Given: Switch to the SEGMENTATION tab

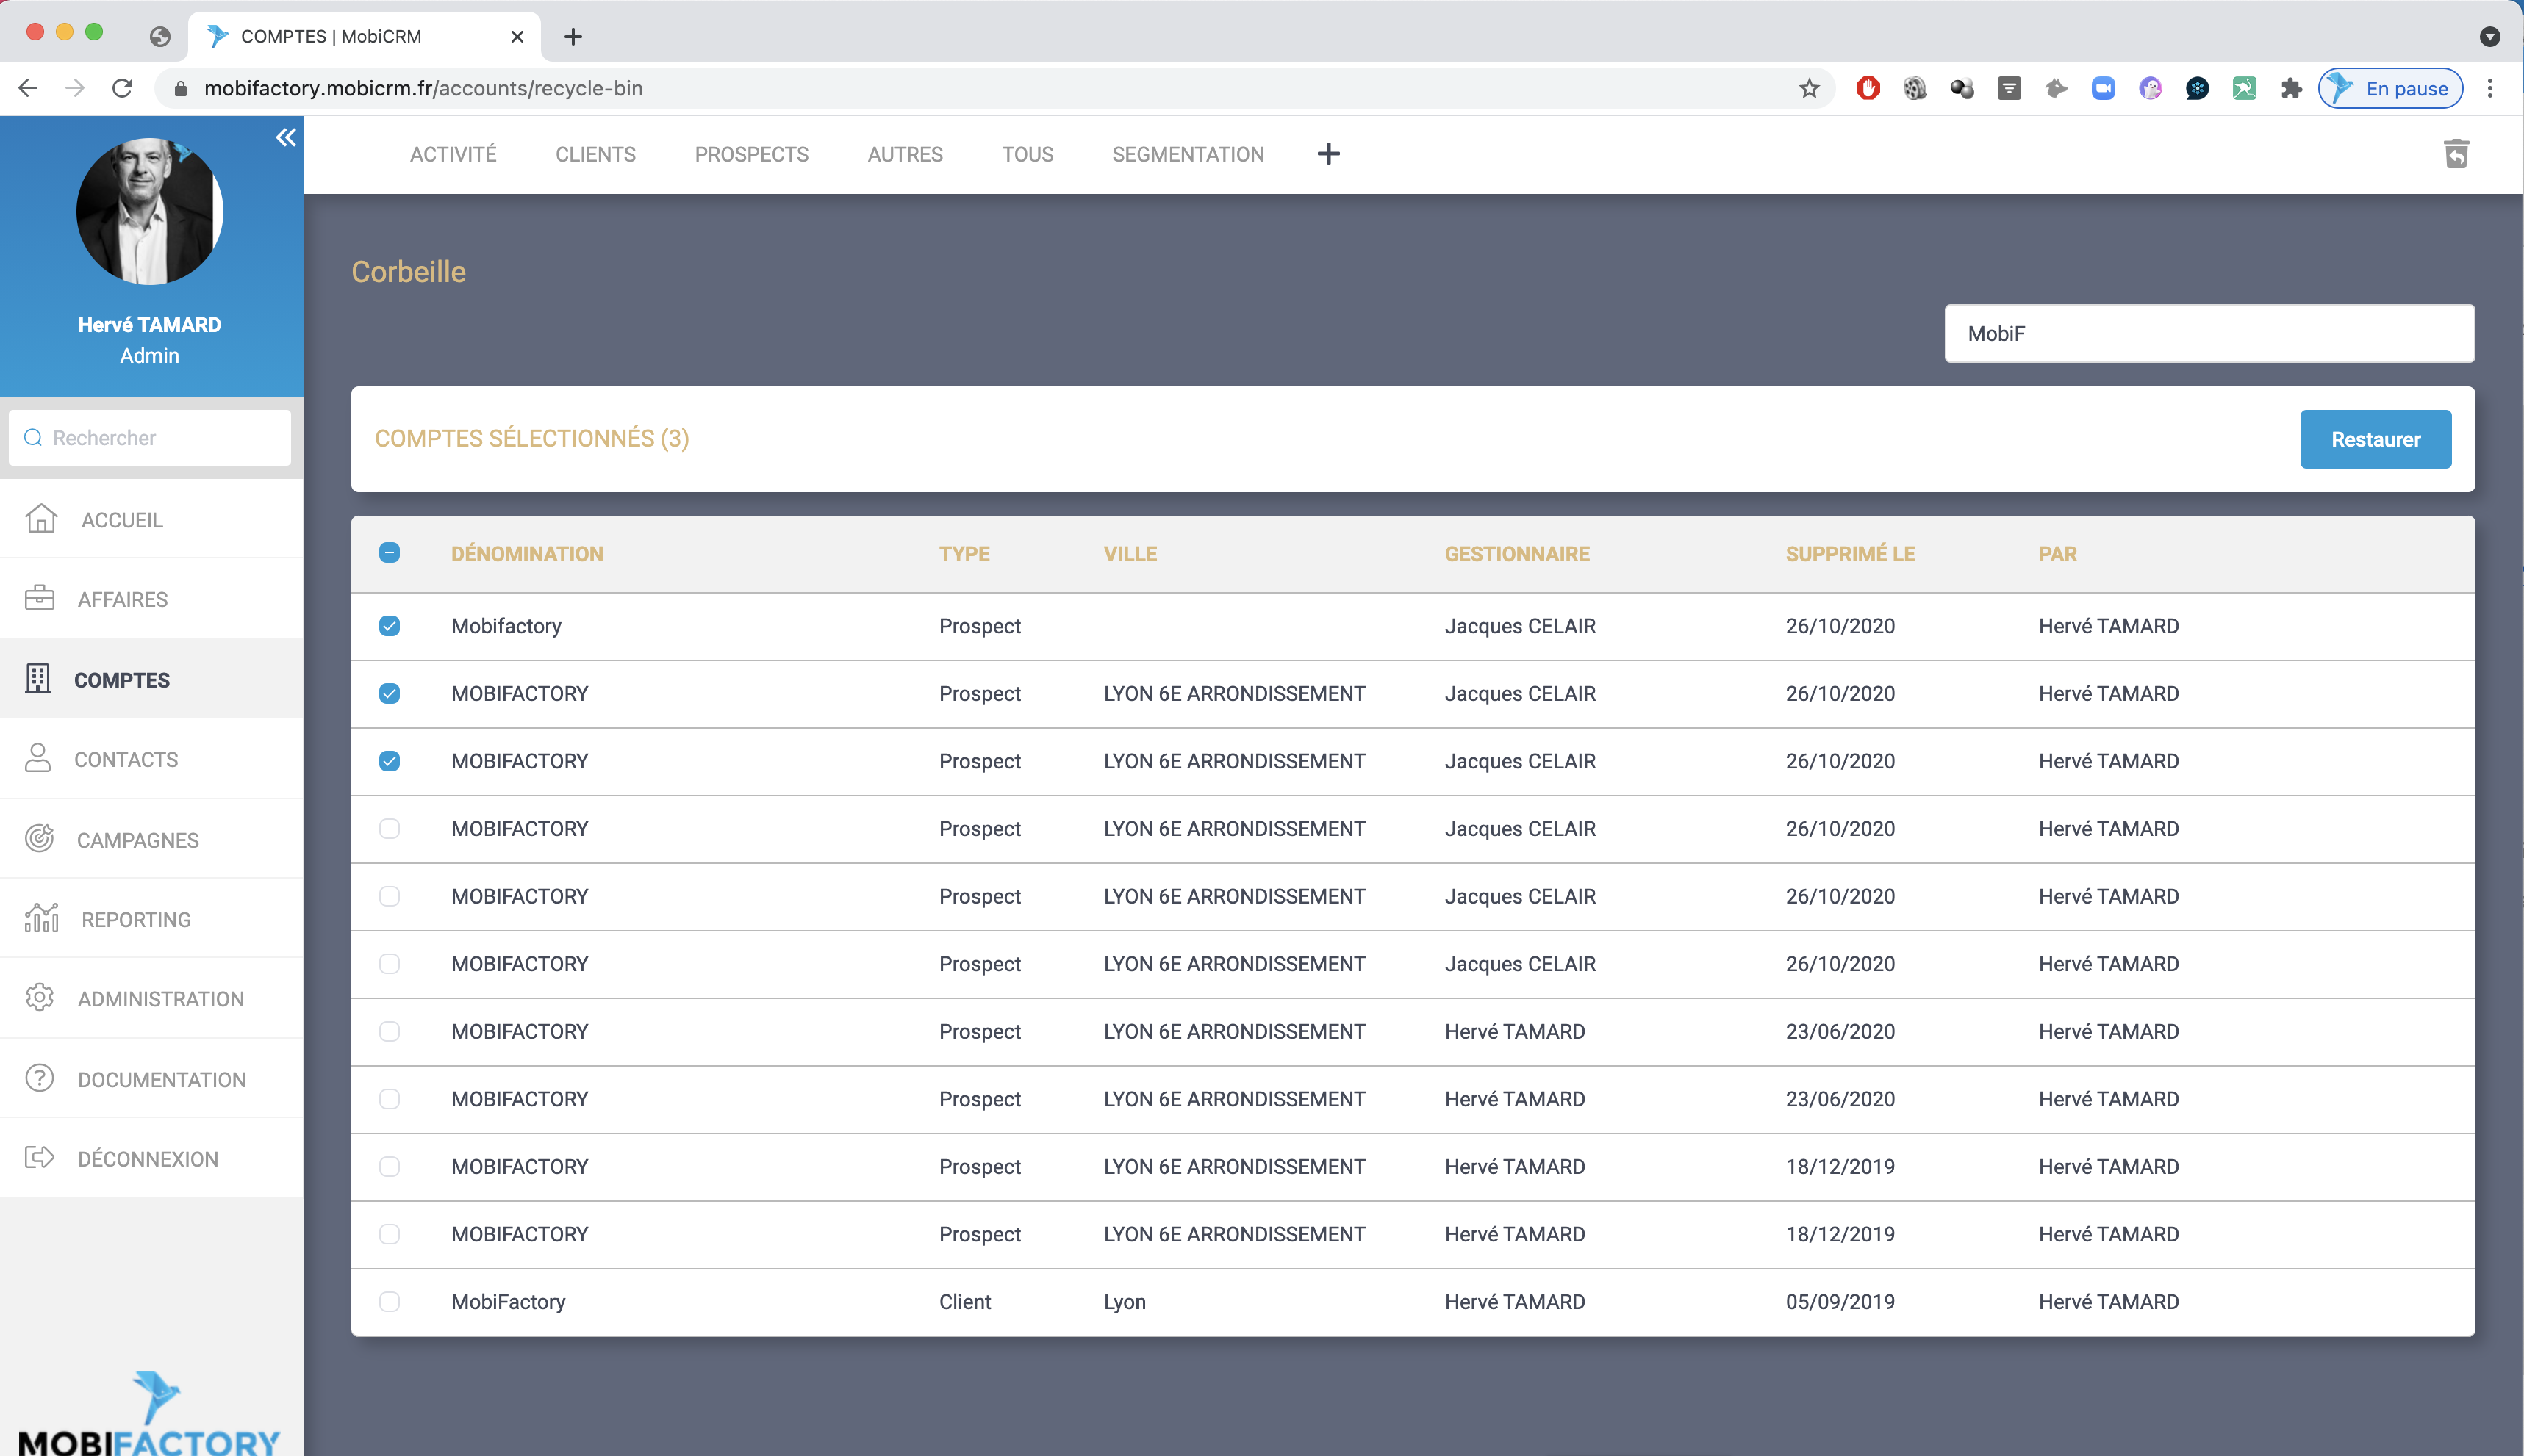Looking at the screenshot, I should 1188,155.
